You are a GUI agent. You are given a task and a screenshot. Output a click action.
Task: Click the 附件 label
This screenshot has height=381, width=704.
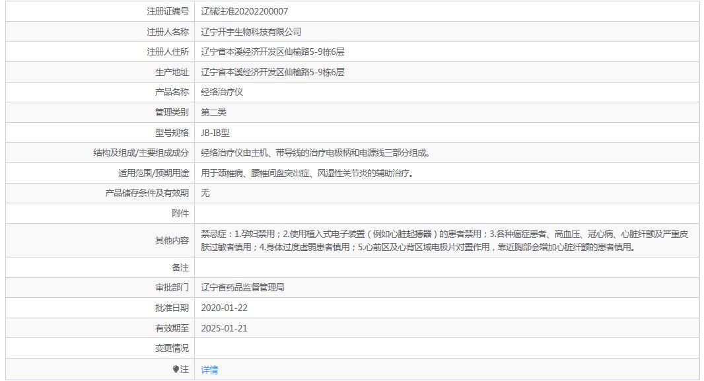180,214
